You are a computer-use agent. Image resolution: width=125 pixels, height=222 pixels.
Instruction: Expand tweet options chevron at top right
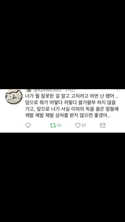click(118, 90)
